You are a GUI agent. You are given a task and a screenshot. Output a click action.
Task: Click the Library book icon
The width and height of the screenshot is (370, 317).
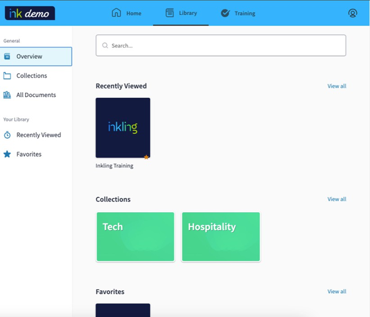[170, 13]
